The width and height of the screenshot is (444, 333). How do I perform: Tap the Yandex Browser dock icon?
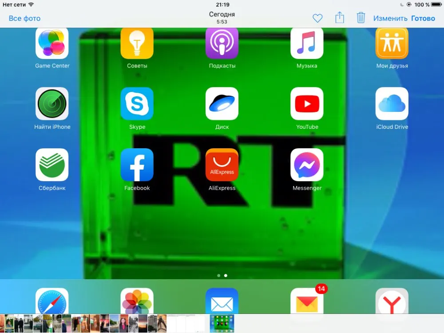(x=392, y=301)
